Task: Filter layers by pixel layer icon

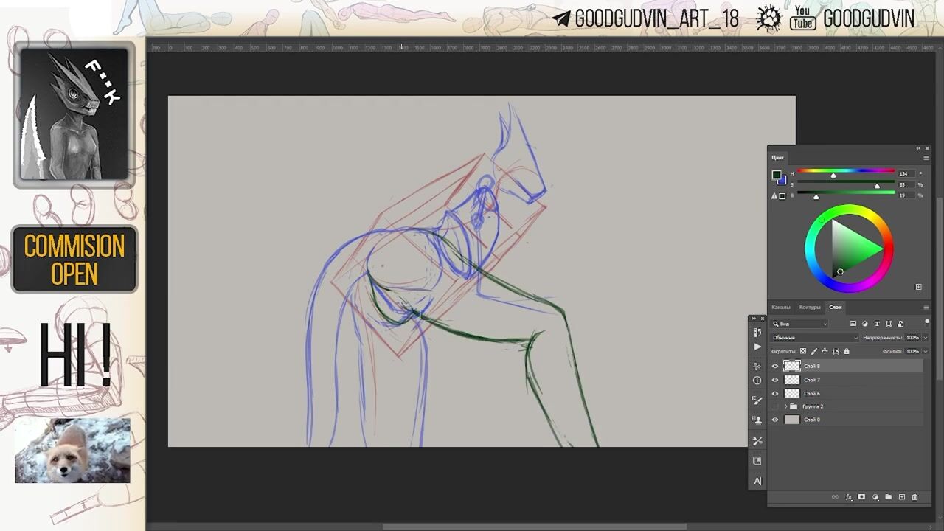Action: click(853, 324)
